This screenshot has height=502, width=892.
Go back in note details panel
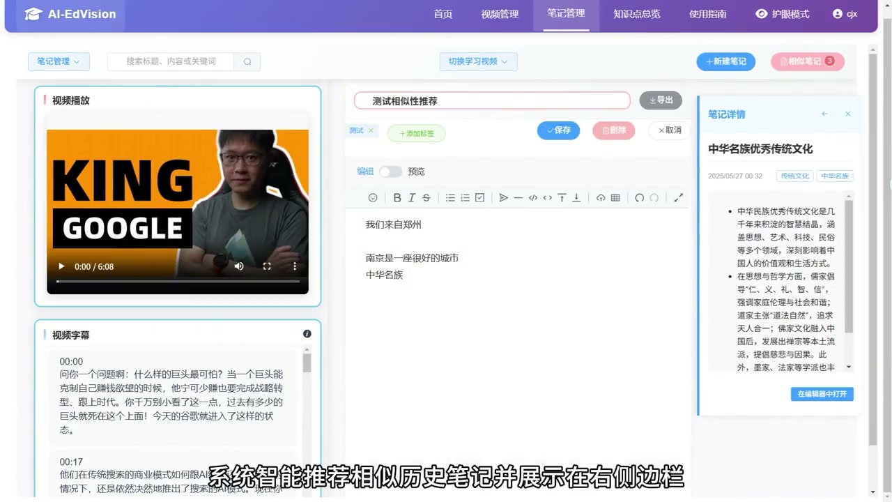point(825,114)
